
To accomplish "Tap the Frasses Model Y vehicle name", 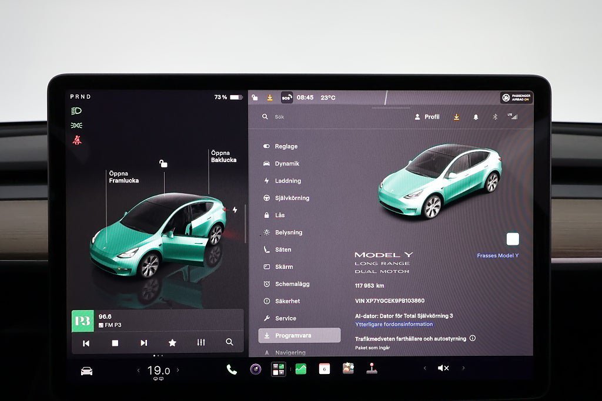I will 497,256.
